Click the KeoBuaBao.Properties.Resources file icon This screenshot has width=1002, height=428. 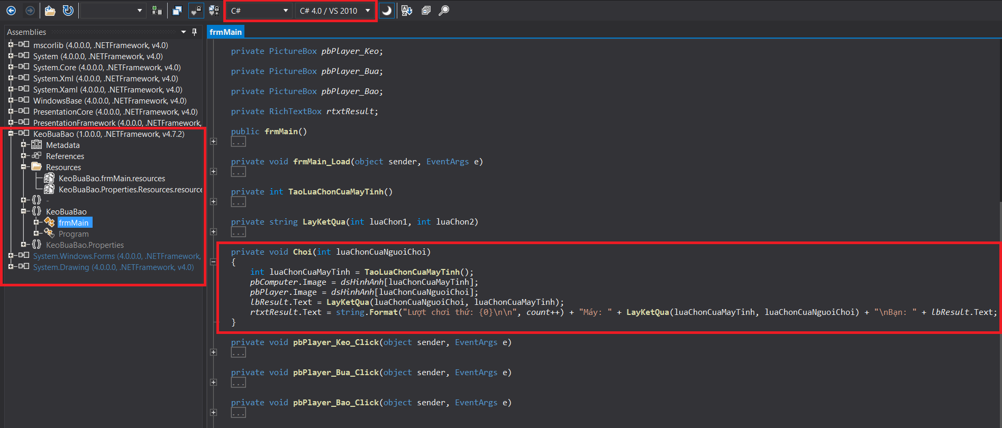(x=49, y=189)
